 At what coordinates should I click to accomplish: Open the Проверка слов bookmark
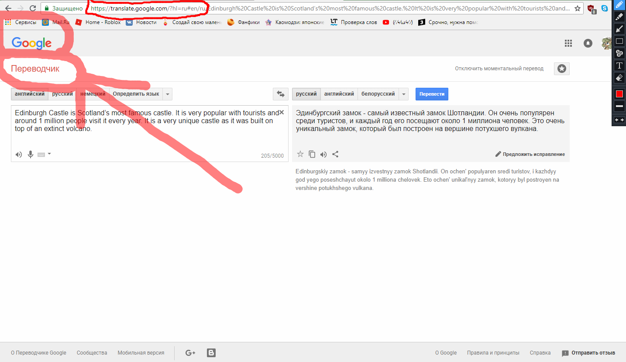click(x=354, y=22)
